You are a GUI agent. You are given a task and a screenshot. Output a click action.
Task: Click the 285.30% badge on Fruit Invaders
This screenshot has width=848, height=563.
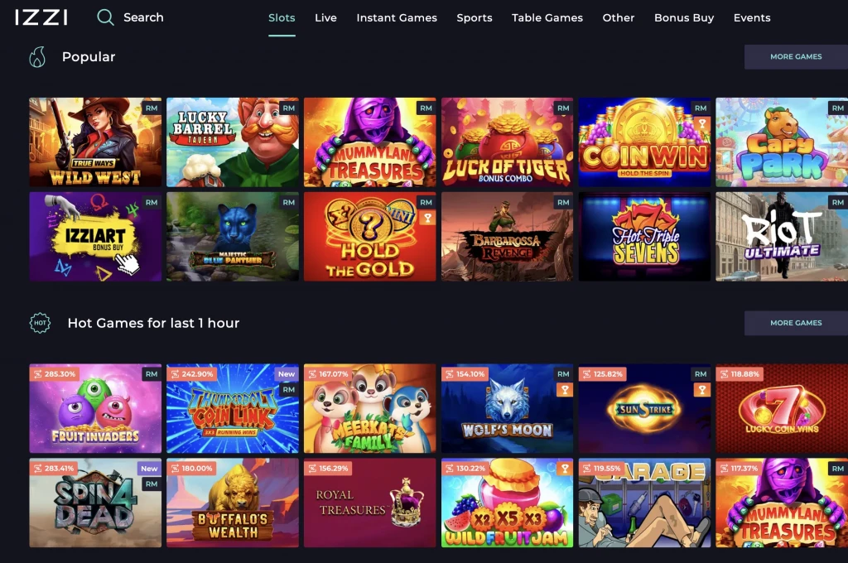[55, 373]
